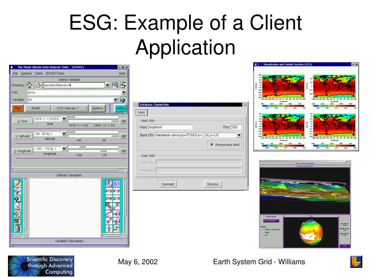Open the Tools menu in VCDAT
Image resolution: width=371 pixels, height=278 pixels.
pyautogui.click(x=39, y=73)
